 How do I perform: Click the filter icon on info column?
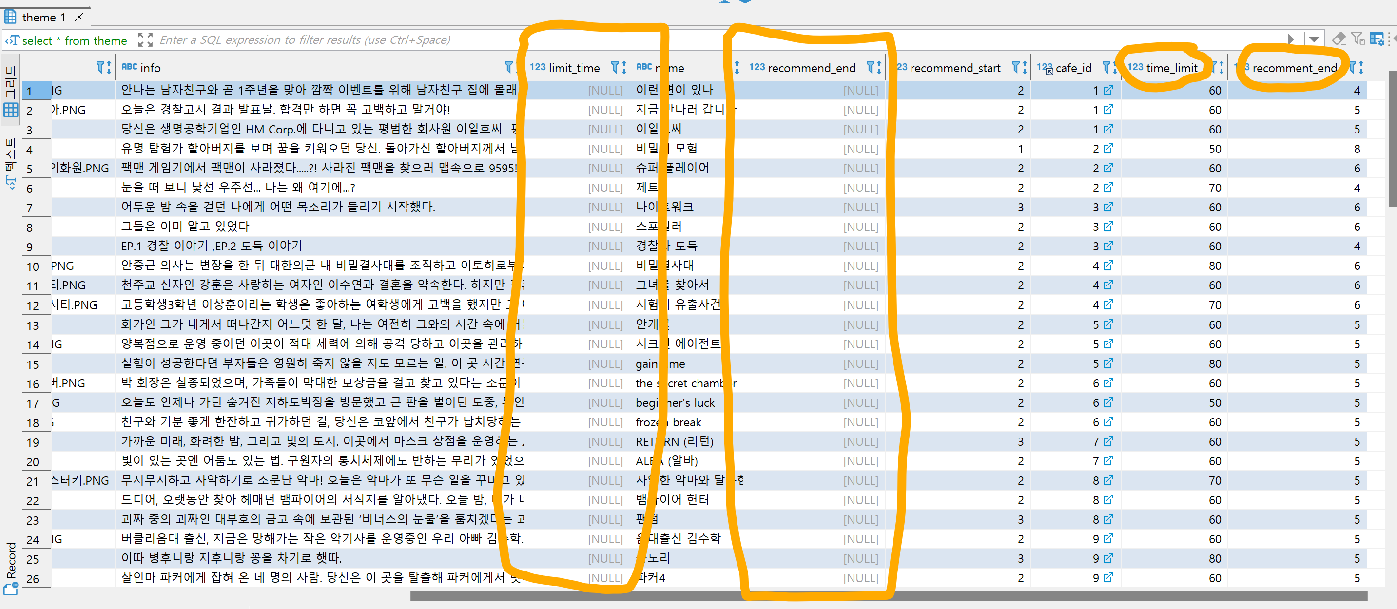[x=509, y=67]
